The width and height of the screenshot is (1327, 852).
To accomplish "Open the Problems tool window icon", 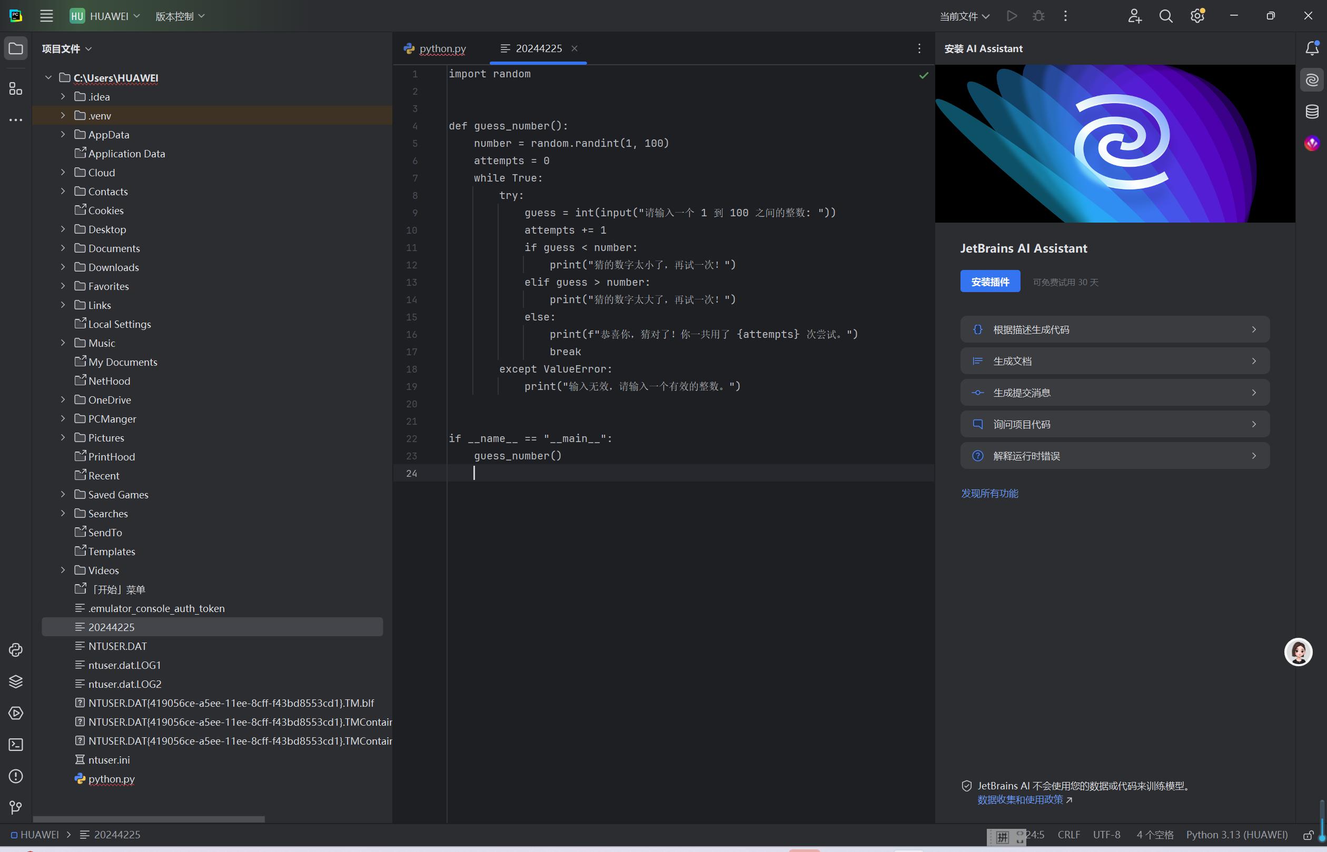I will coord(15,776).
